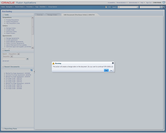Click the Accessibility link
Image resolution: width=166 pixels, height=133 pixels.
[x=111, y=3]
